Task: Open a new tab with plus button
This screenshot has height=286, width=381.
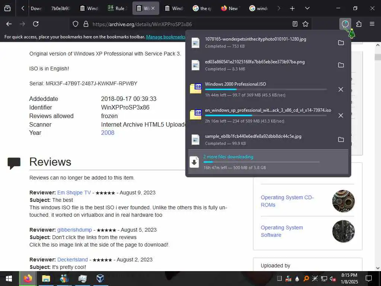Action: click(x=292, y=8)
